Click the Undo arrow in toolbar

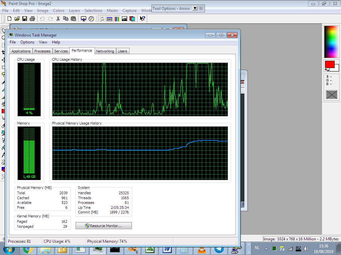pyautogui.click(x=42, y=19)
